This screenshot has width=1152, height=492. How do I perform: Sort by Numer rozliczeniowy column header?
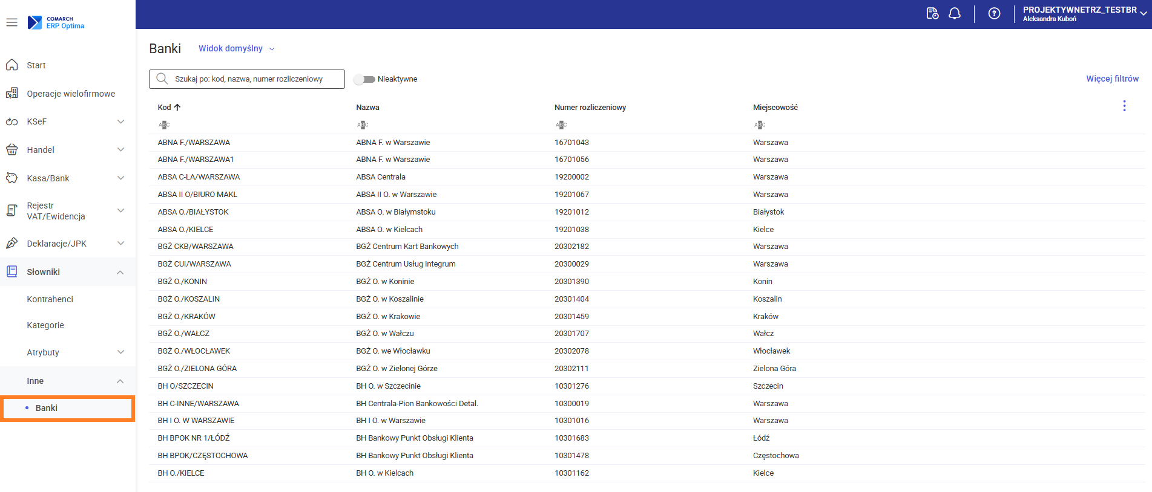(590, 107)
